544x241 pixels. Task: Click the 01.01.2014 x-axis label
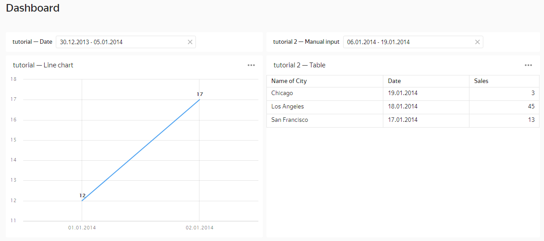(x=82, y=228)
